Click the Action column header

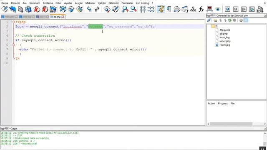[212, 103]
